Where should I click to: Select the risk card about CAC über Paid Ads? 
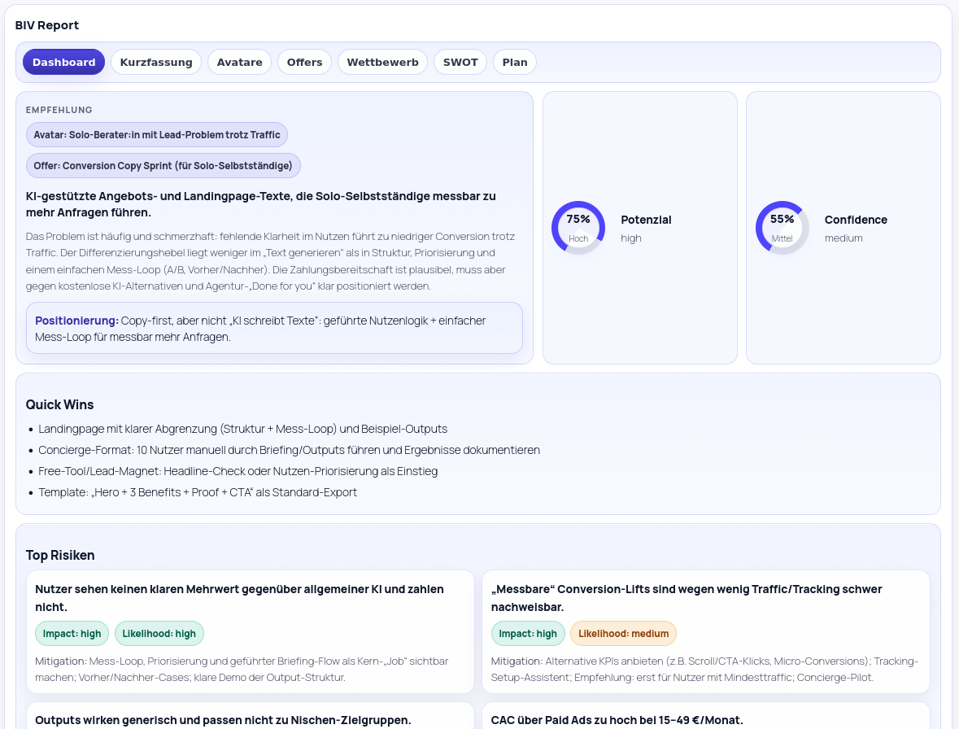706,719
